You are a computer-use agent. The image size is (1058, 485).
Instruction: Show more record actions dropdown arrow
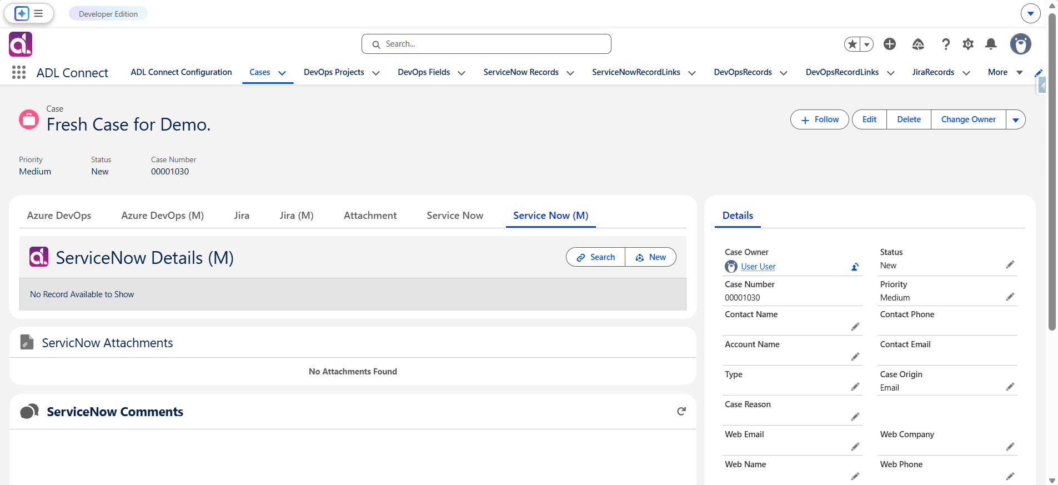(x=1016, y=119)
